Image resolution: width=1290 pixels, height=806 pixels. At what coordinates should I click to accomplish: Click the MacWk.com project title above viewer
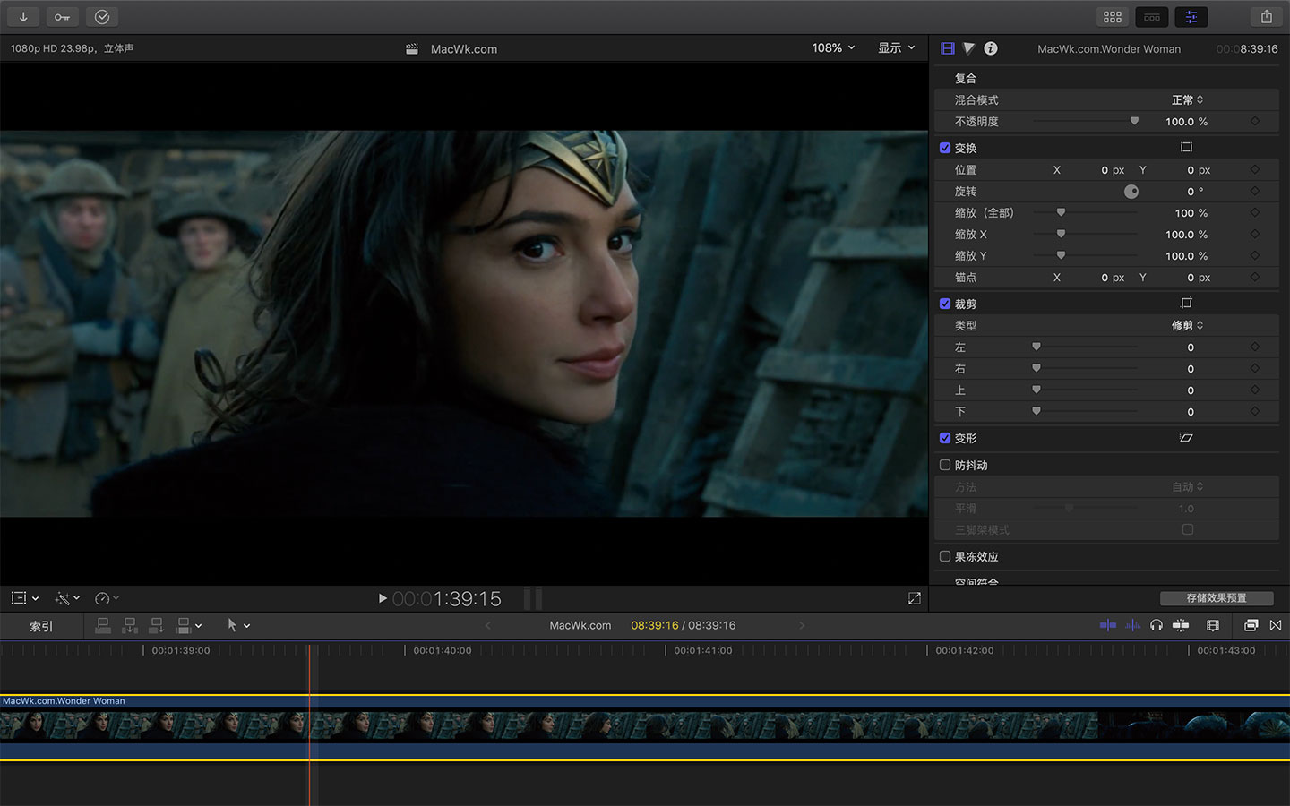pyautogui.click(x=463, y=49)
